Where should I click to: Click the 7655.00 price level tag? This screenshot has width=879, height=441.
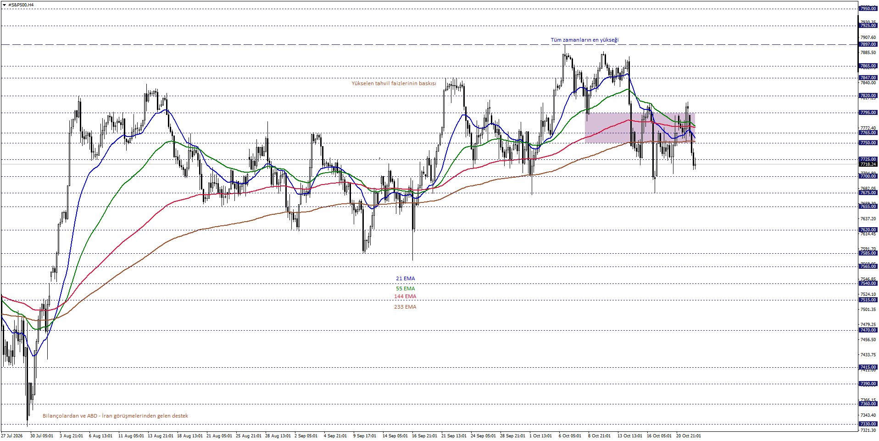click(868, 207)
